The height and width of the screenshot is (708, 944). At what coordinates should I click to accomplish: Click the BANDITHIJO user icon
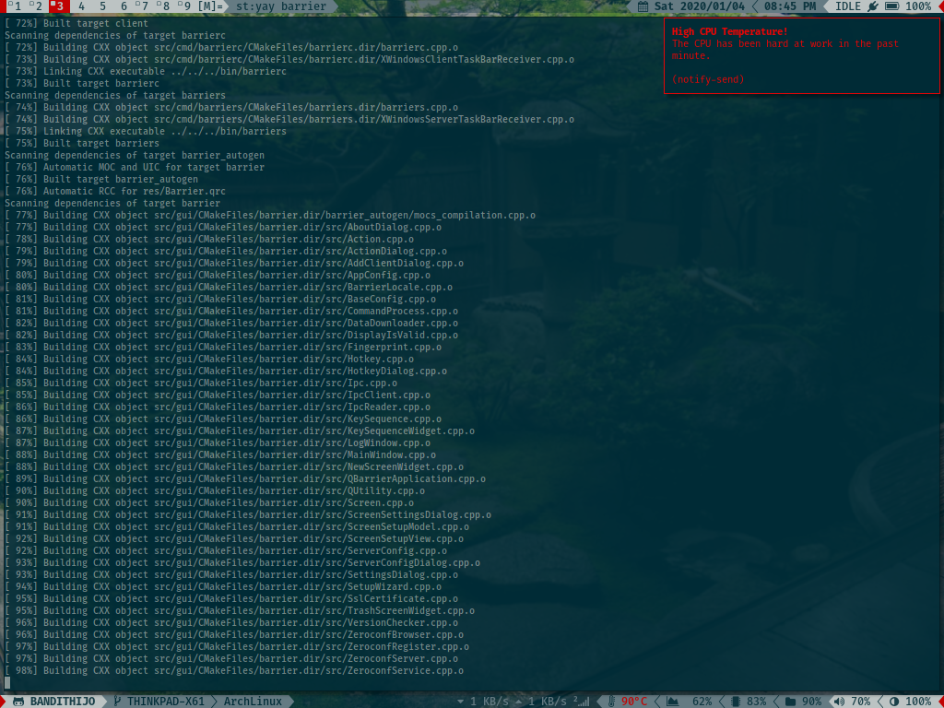(18, 702)
